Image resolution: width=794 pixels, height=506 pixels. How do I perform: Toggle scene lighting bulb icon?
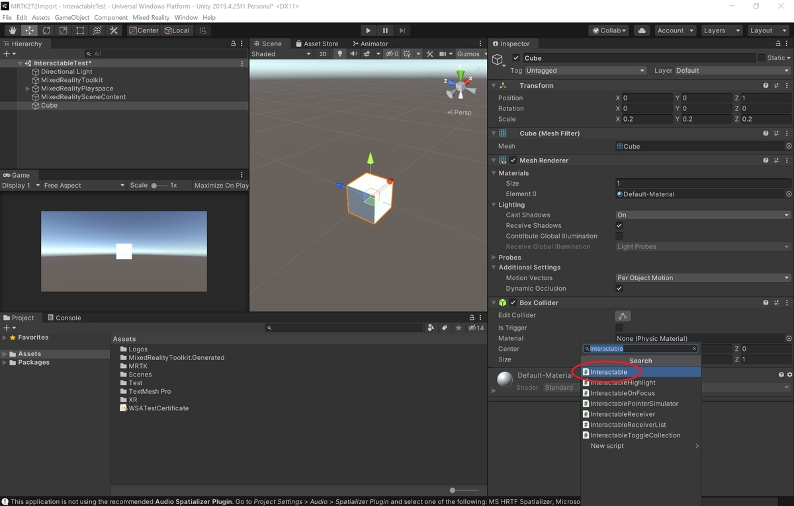(x=341, y=54)
